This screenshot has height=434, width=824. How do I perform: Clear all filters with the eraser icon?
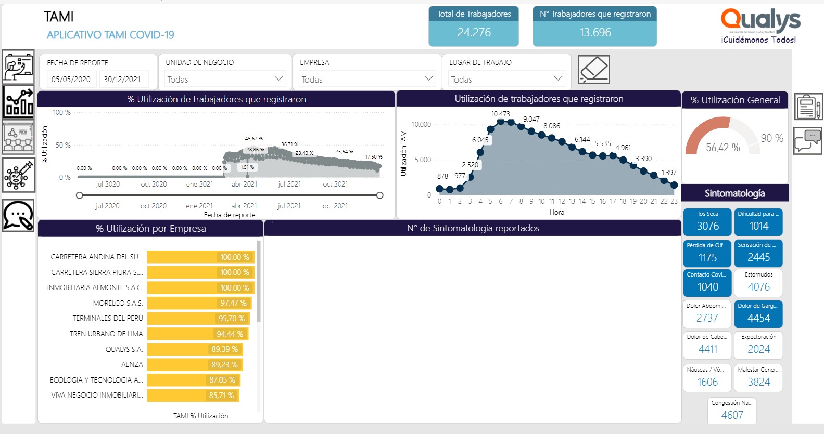pyautogui.click(x=593, y=70)
